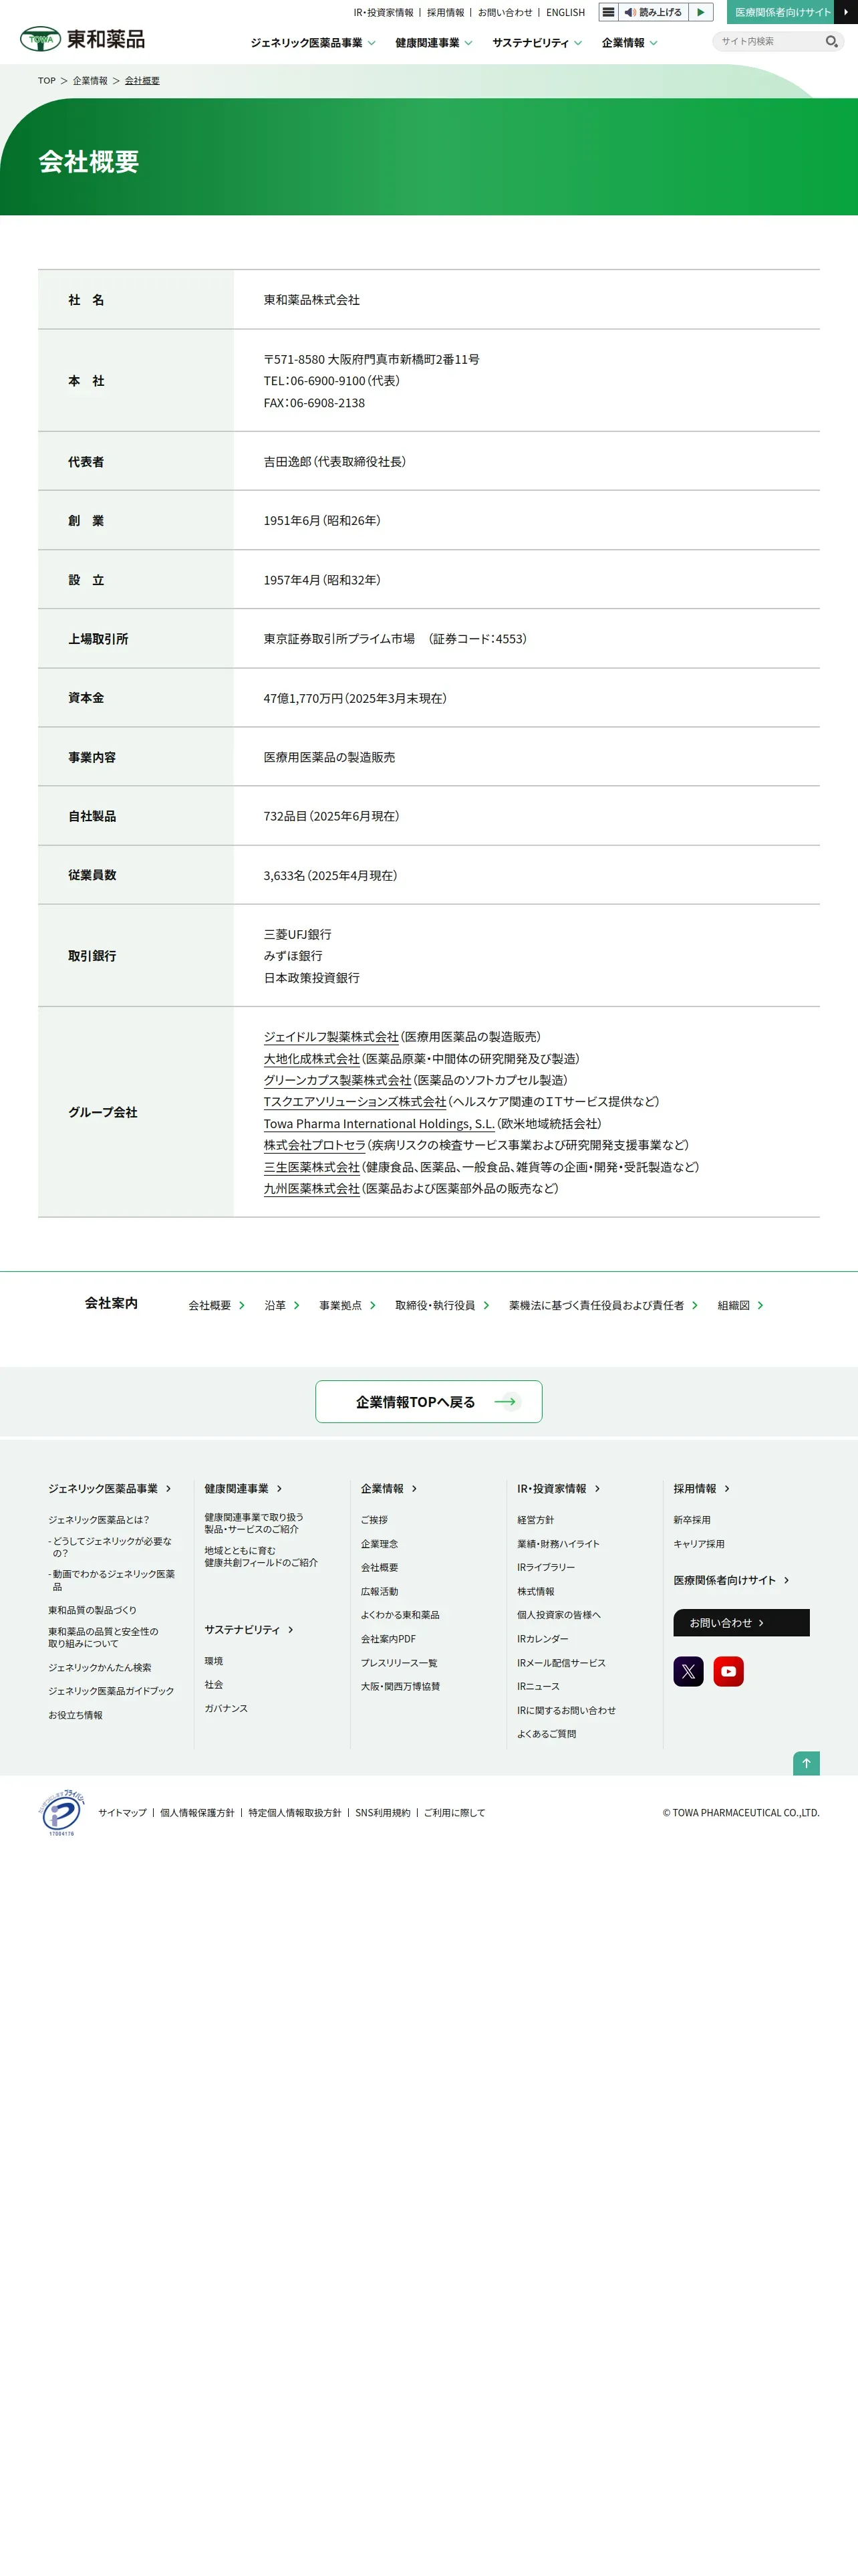This screenshot has width=858, height=2576.
Task: Open footer ジェネリック医薬品事業 heading
Action: tap(110, 1489)
